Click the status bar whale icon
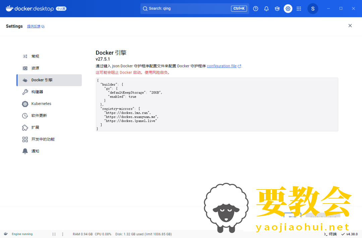362x238 pixels. (x=6, y=234)
